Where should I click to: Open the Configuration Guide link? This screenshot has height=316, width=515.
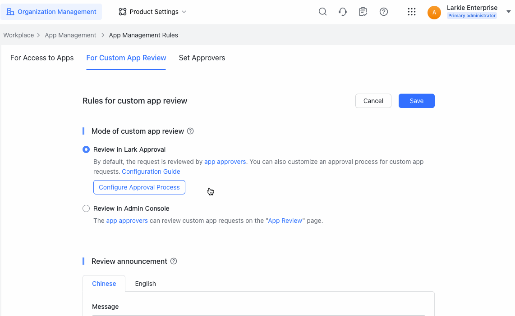click(x=151, y=172)
